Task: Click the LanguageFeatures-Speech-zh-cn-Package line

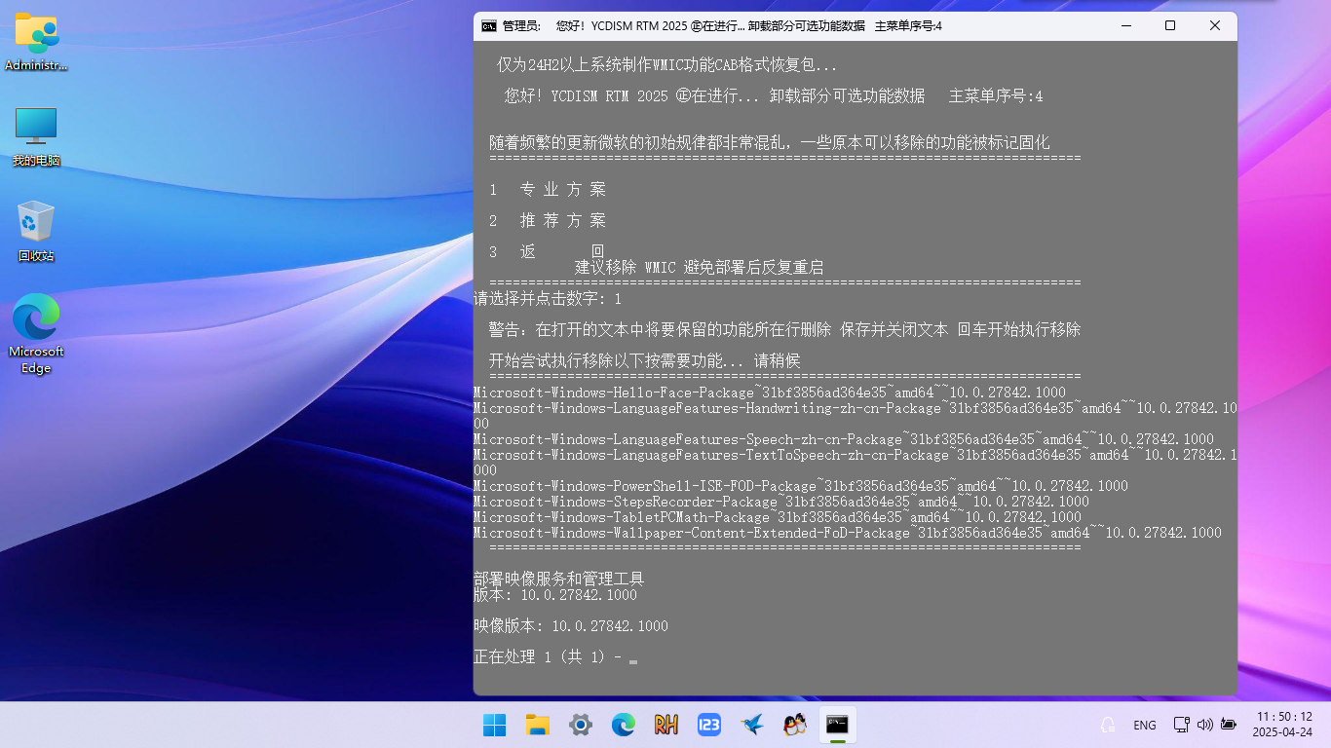Action: click(844, 439)
